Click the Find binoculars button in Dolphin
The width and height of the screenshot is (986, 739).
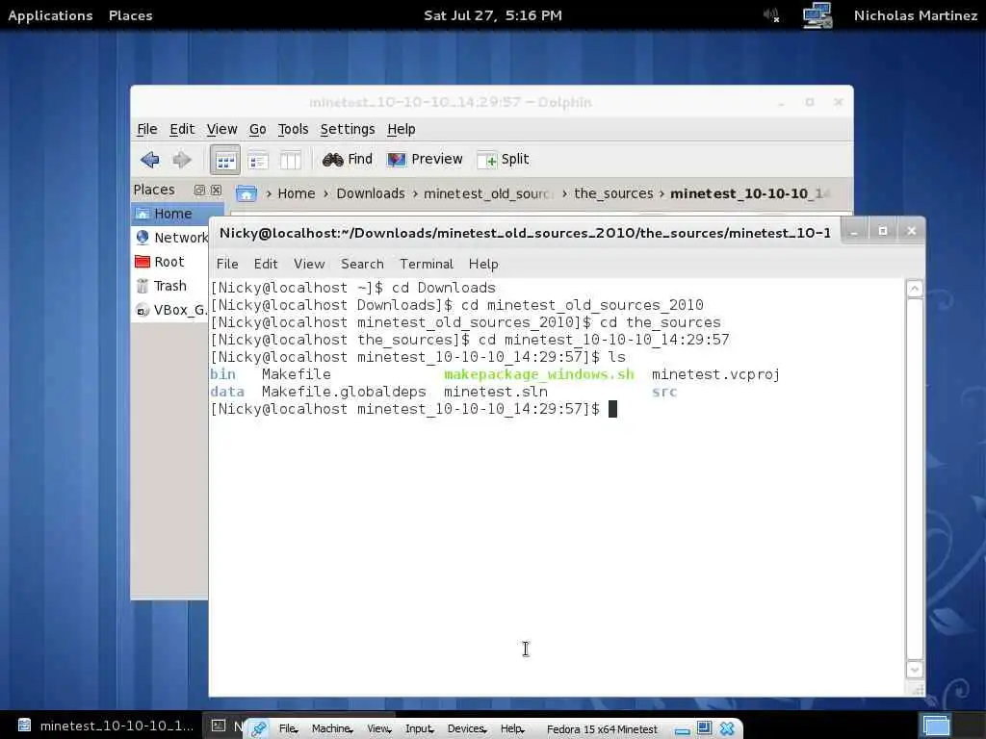[347, 160]
